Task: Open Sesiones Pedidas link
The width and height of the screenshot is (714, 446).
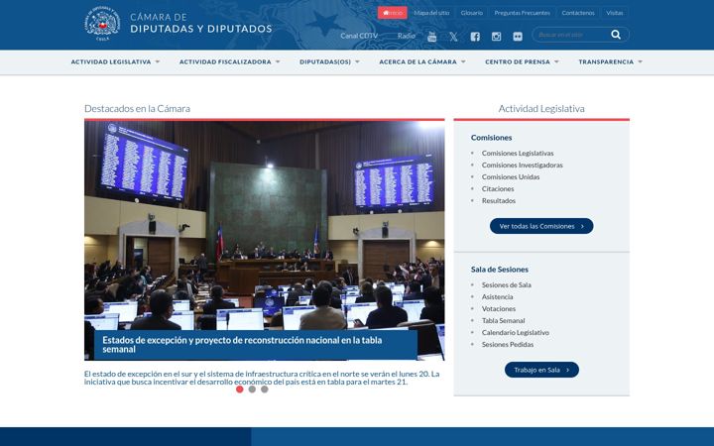Action: 508,345
